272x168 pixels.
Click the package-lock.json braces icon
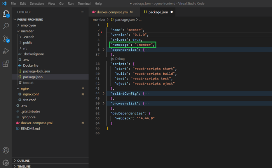coord(20,71)
